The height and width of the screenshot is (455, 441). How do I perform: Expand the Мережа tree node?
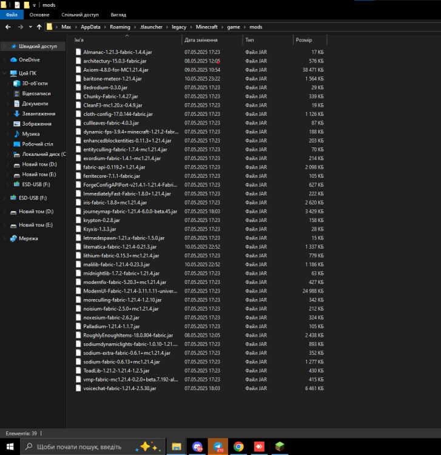tap(4, 238)
